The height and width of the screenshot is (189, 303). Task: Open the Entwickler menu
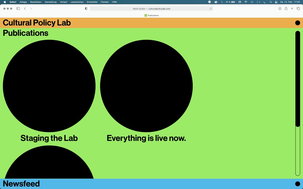(x=92, y=2)
